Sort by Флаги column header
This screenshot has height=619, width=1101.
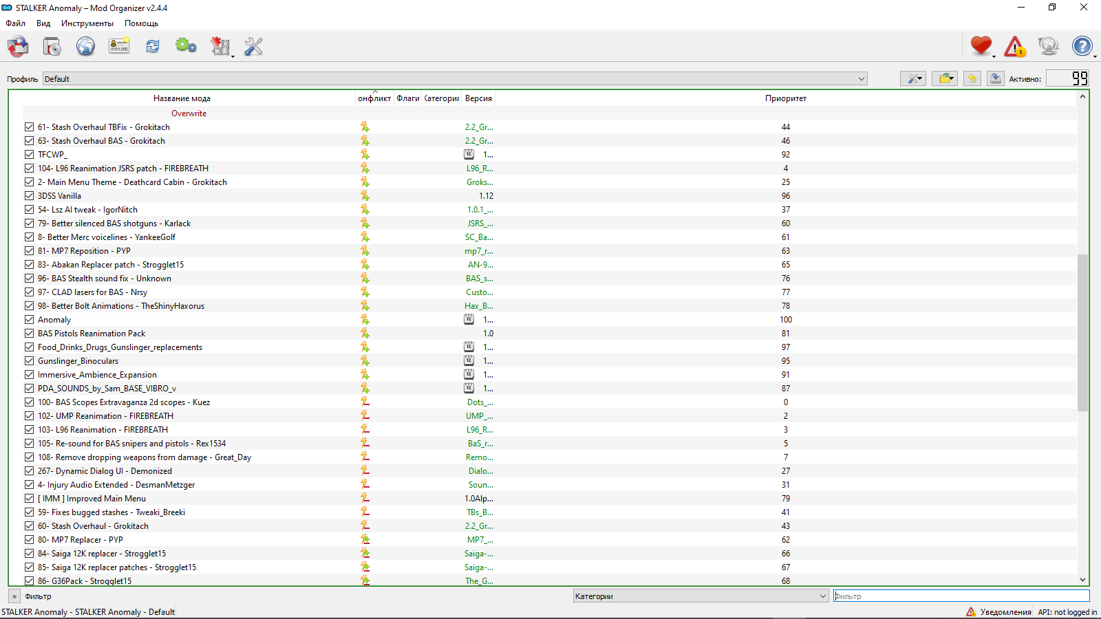[x=408, y=98]
